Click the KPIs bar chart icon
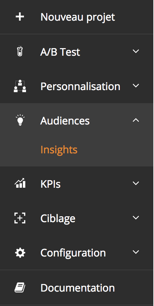This screenshot has height=306, width=154. tap(20, 183)
